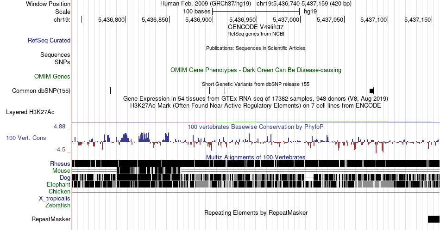
Task: Click the Layered H3K27Ac track label
Action: coord(30,112)
